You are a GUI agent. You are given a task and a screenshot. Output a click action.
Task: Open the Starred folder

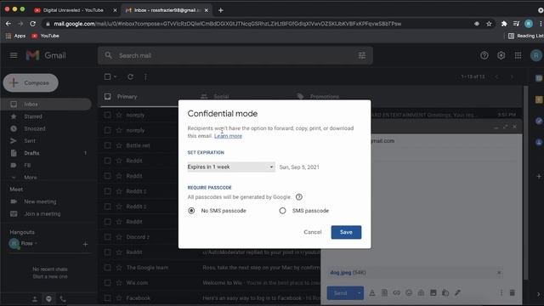click(33, 116)
